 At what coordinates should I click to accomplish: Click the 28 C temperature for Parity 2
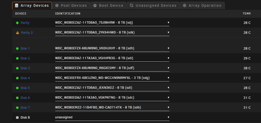(x=247, y=33)
